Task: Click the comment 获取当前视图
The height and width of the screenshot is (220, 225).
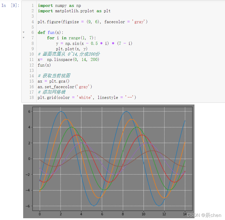Action: (x=54, y=75)
